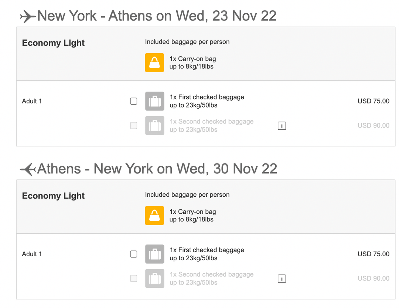Click the second checked baggage suitcase icon for return flight
Viewport: 399px width, 308px height.
coord(154,278)
